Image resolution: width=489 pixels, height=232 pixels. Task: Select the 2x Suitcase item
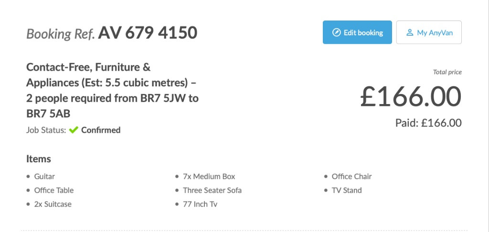pos(53,204)
